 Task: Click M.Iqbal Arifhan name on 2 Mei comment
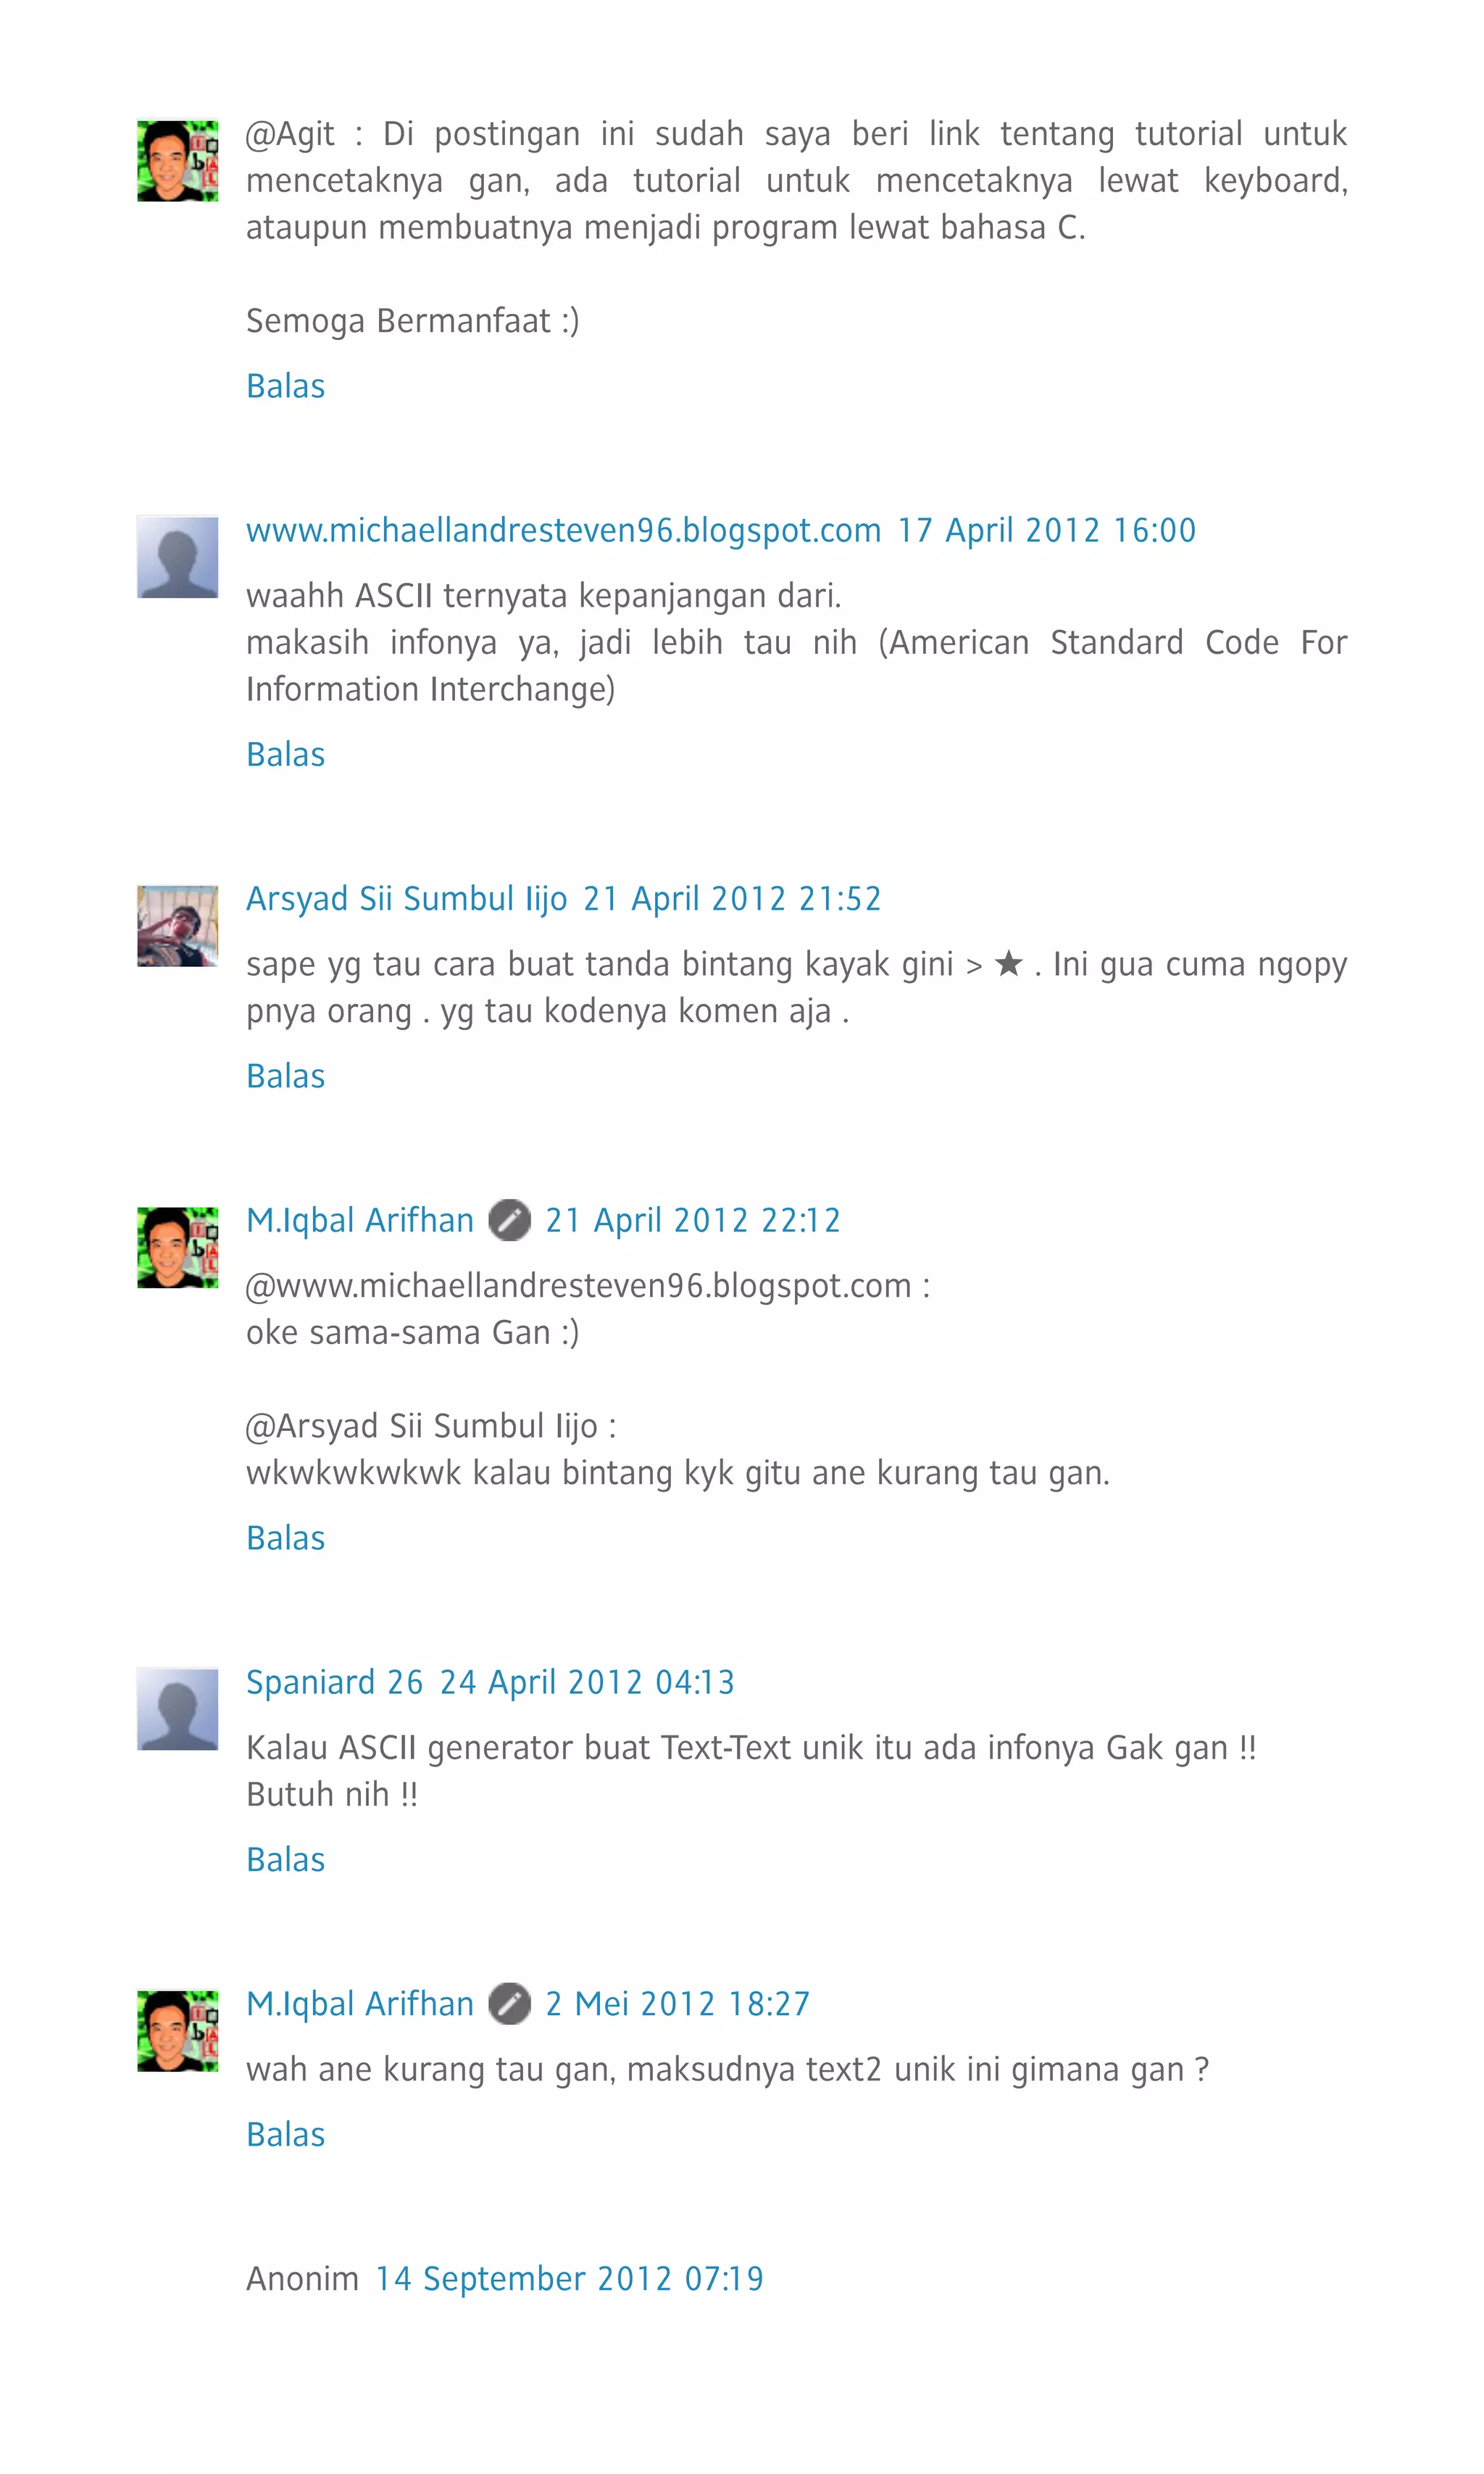point(360,2004)
